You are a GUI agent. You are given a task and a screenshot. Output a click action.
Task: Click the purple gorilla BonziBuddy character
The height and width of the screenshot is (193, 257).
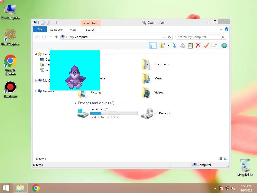[x=75, y=77]
